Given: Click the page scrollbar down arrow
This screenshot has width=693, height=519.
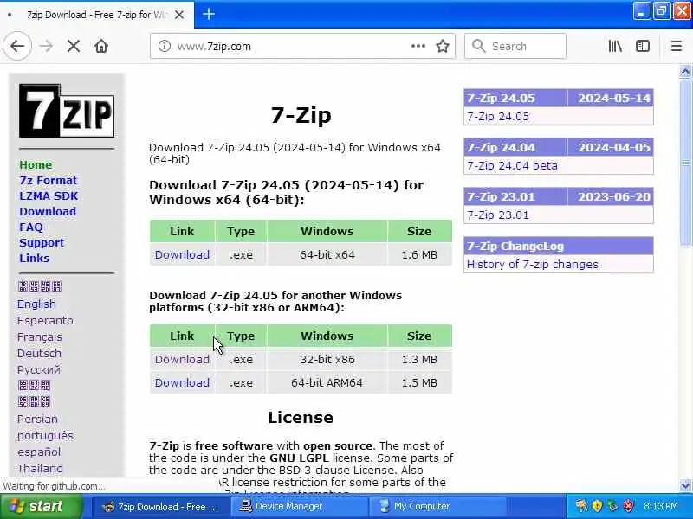Looking at the screenshot, I should tap(685, 486).
